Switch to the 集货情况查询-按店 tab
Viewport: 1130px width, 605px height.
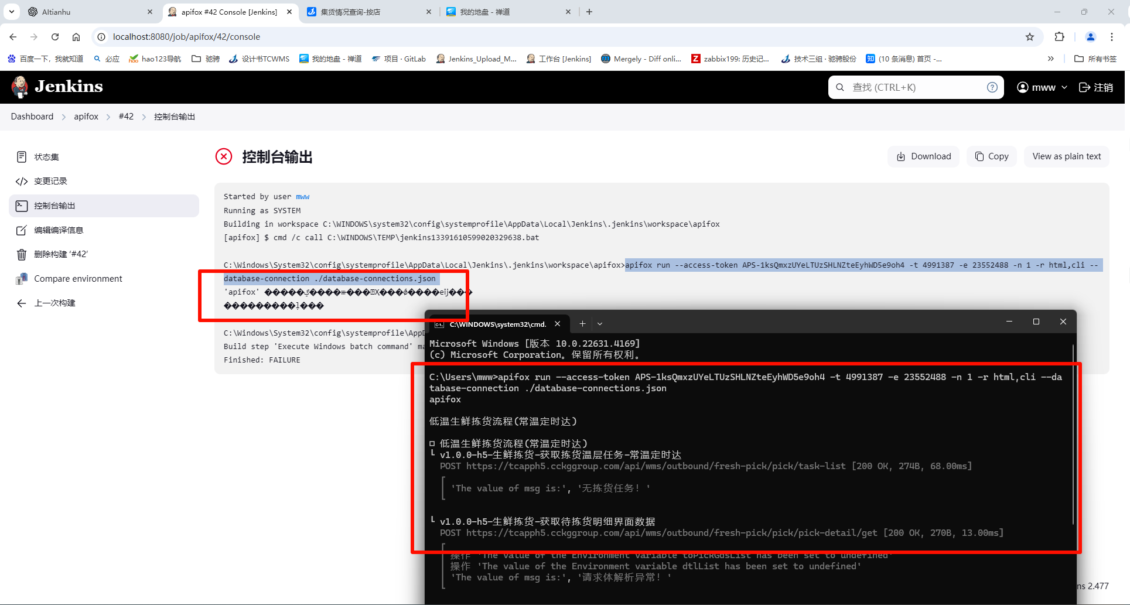pyautogui.click(x=369, y=12)
